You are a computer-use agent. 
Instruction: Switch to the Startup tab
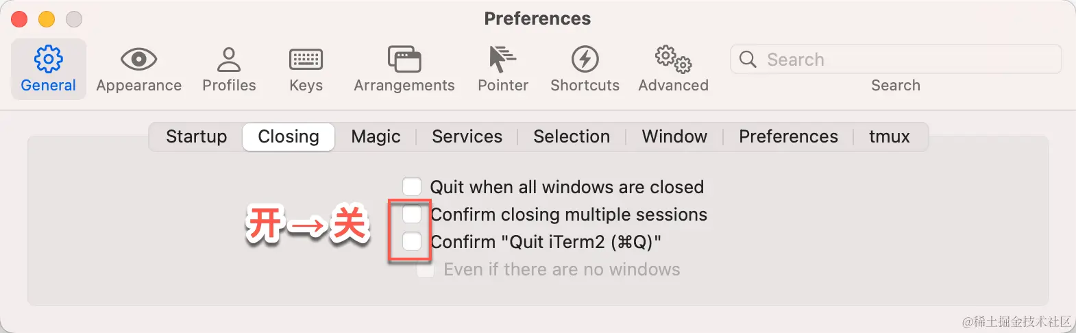196,136
